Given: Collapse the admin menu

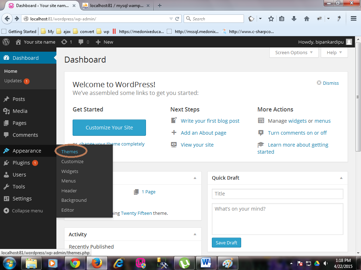Looking at the screenshot, I should pos(24,211).
